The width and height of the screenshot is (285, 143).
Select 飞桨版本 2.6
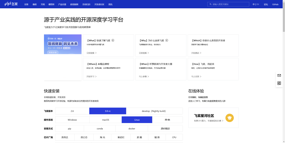click(x=72, y=111)
